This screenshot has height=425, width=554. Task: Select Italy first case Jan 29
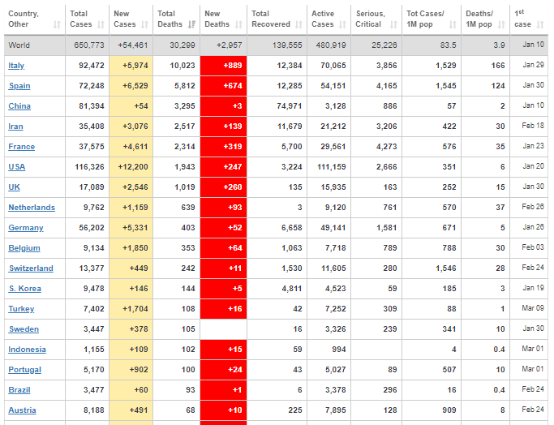[x=533, y=65]
